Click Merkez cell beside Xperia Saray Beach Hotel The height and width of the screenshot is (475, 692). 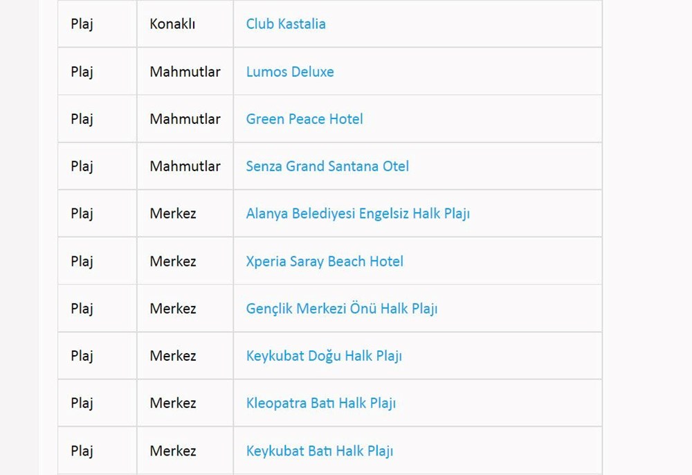point(173,261)
